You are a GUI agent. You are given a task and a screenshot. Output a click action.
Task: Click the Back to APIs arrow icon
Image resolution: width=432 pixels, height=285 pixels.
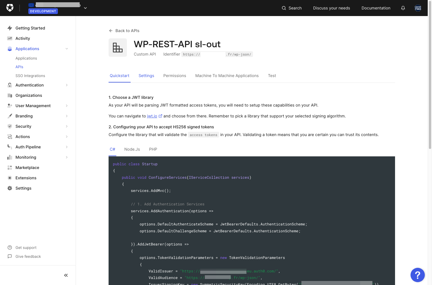click(111, 31)
